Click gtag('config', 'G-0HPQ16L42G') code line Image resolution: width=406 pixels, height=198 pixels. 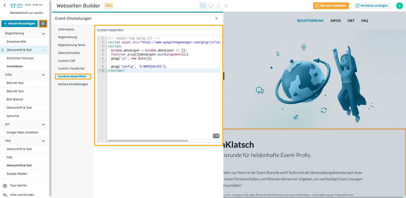coord(139,66)
